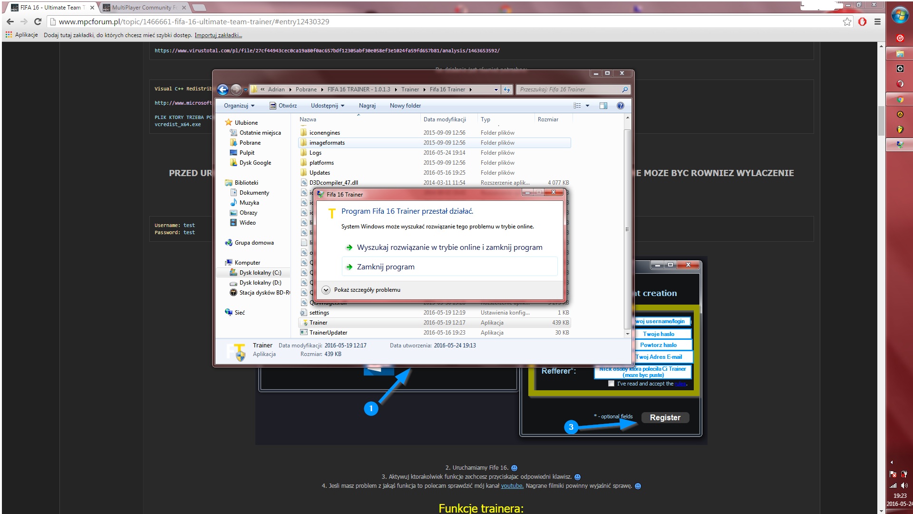Expand the Adrian breadcrumb arrow
Screen dimensions: 913x514
point(290,89)
